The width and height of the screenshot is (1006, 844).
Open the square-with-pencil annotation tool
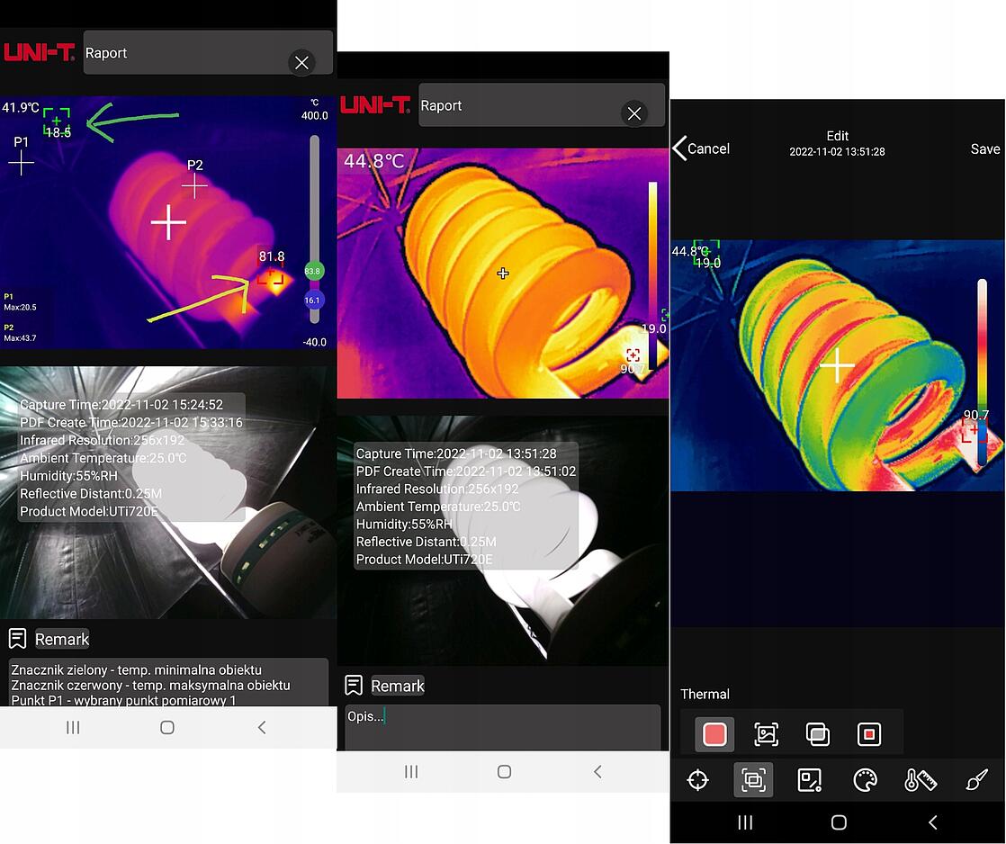[x=810, y=779]
